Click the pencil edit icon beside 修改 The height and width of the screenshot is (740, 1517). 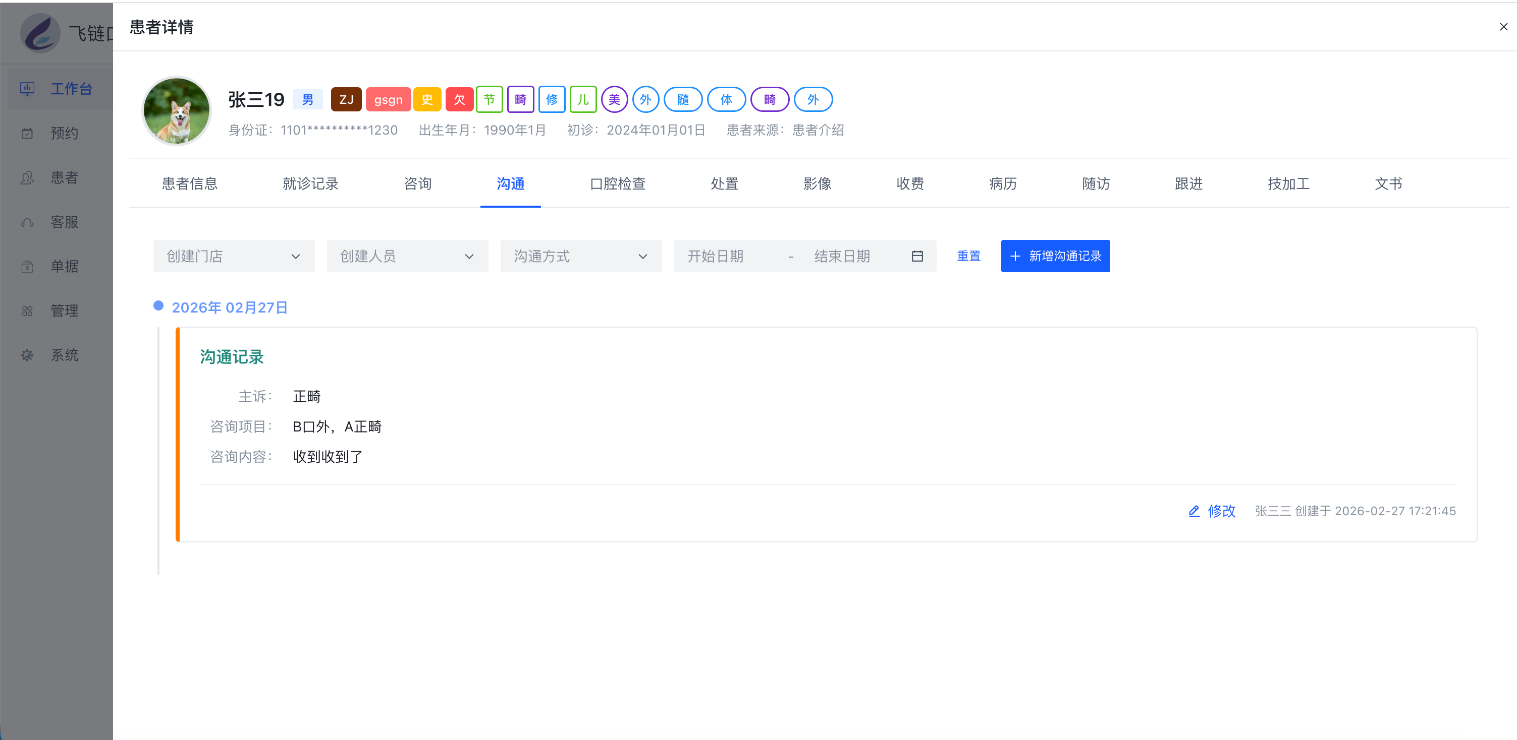pyautogui.click(x=1194, y=511)
